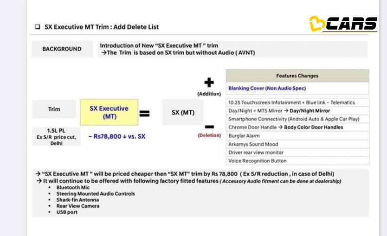
Task: Select 'Chrome Door Handle' row
Action: coord(297,127)
